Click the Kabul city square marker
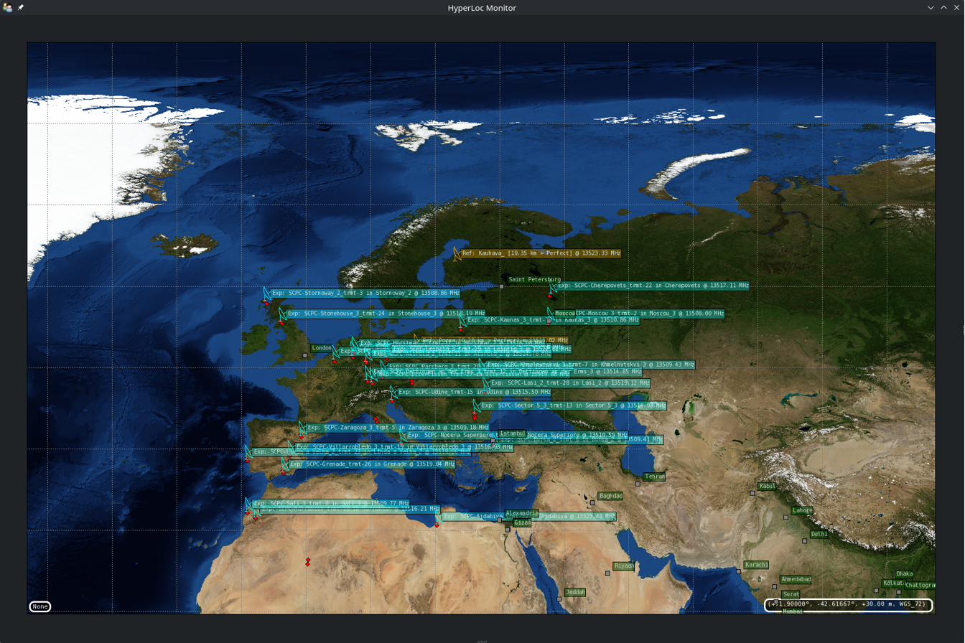 (752, 493)
